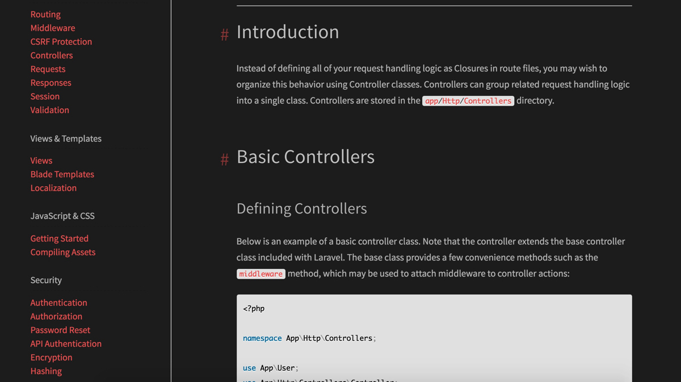Go to the Localization page

53,188
